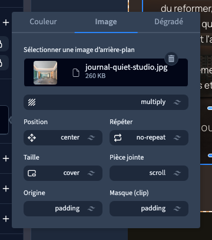This screenshot has height=240, width=212.
Task: Click the repeat loop icon in Répéter field
Action: (x=118, y=138)
